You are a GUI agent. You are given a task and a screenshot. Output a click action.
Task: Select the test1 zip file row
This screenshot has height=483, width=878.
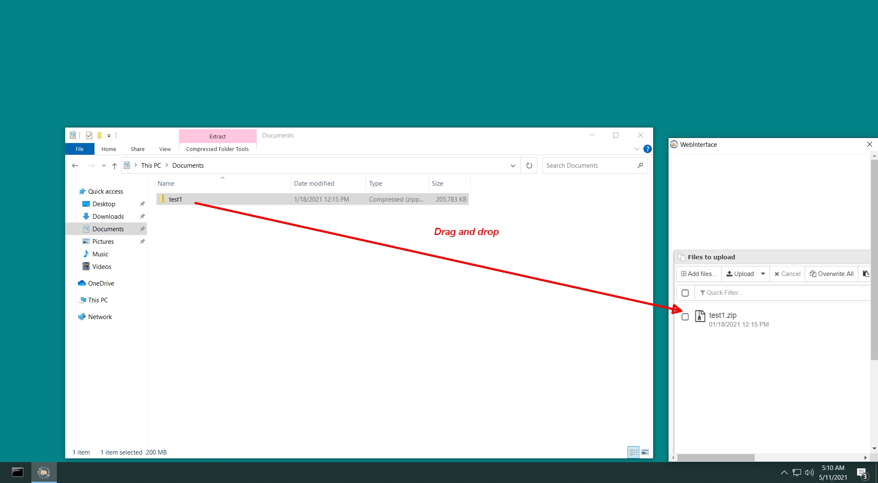coord(312,199)
